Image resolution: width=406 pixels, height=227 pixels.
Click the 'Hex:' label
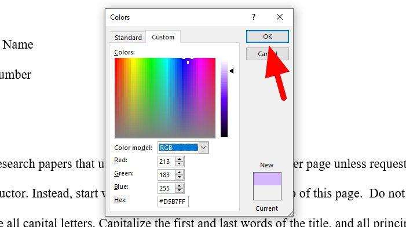(x=120, y=200)
